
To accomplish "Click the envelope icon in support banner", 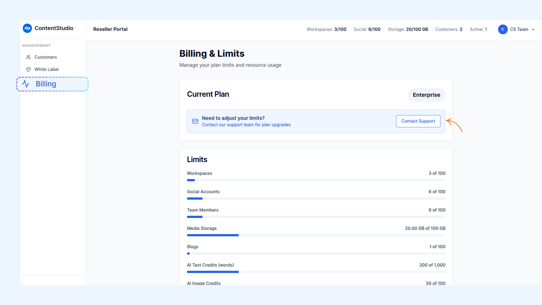I will 195,121.
